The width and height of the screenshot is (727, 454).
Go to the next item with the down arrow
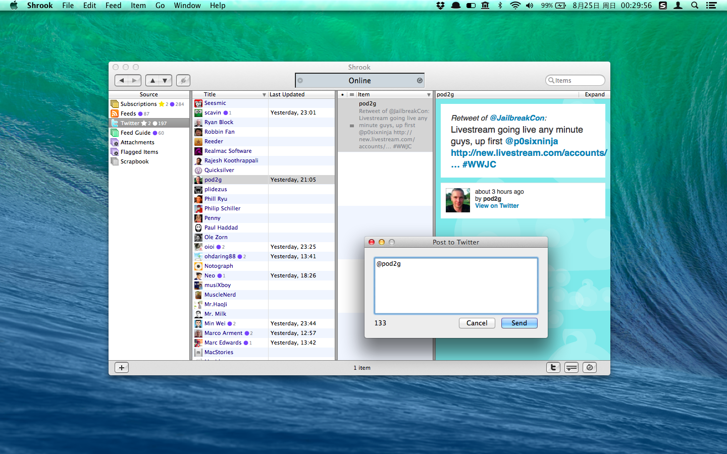(165, 80)
